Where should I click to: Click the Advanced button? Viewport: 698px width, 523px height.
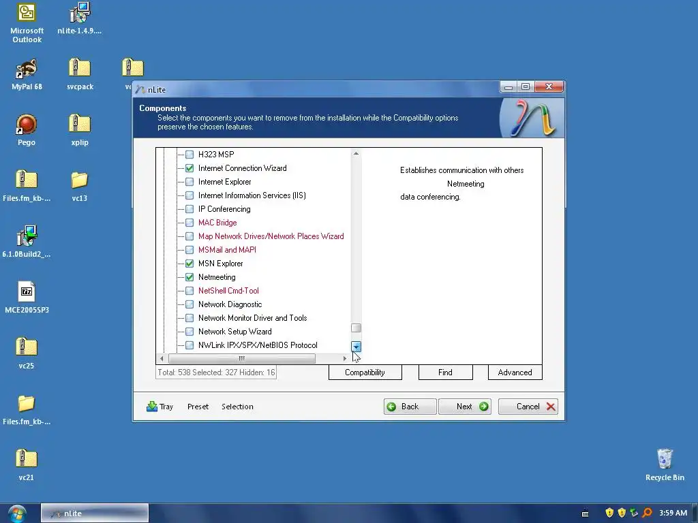[515, 373]
